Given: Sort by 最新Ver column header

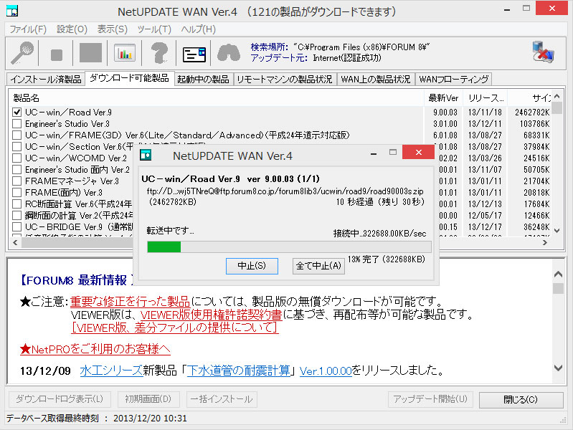Looking at the screenshot, I should pyautogui.click(x=444, y=98).
